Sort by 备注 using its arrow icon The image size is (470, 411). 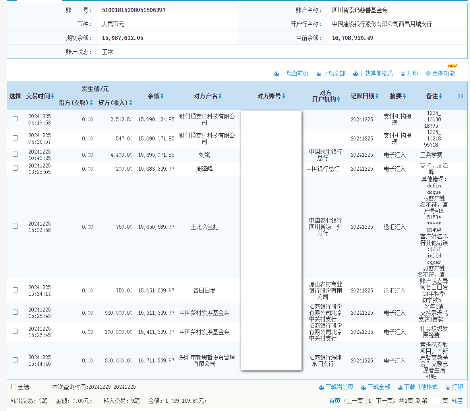point(441,96)
